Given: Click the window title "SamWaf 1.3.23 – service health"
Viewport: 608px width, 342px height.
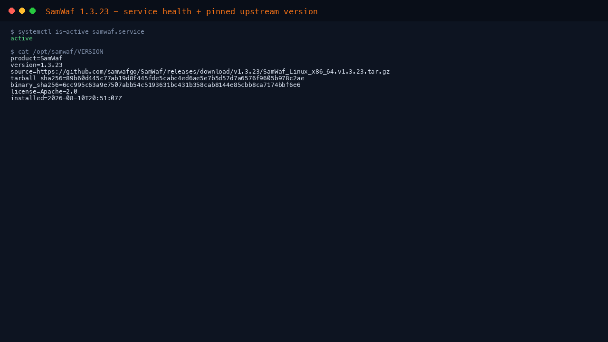Looking at the screenshot, I should point(181,11).
